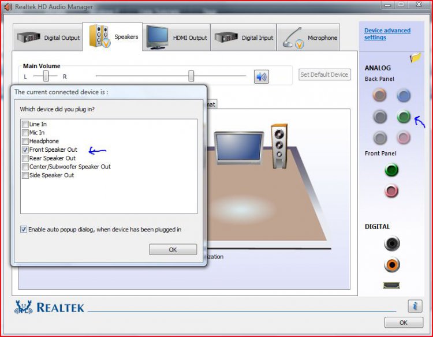Switch to the Digital Input tab
This screenshot has width=433, height=337.
pos(243,38)
